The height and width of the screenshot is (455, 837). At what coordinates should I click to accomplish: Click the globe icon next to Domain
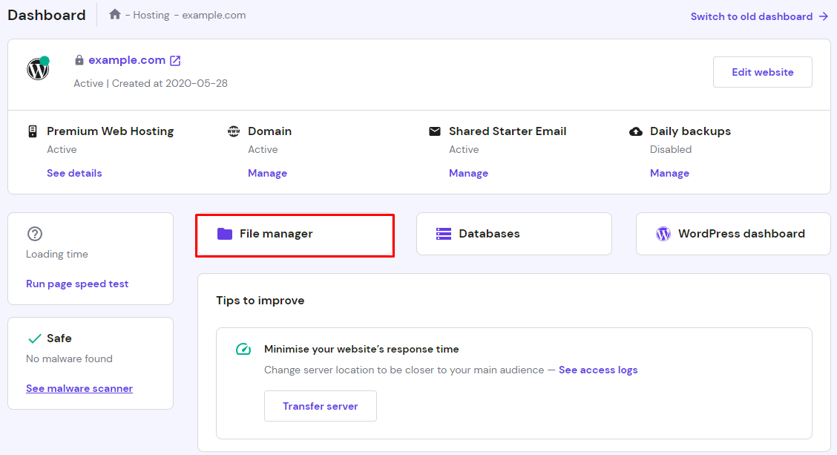(x=234, y=131)
